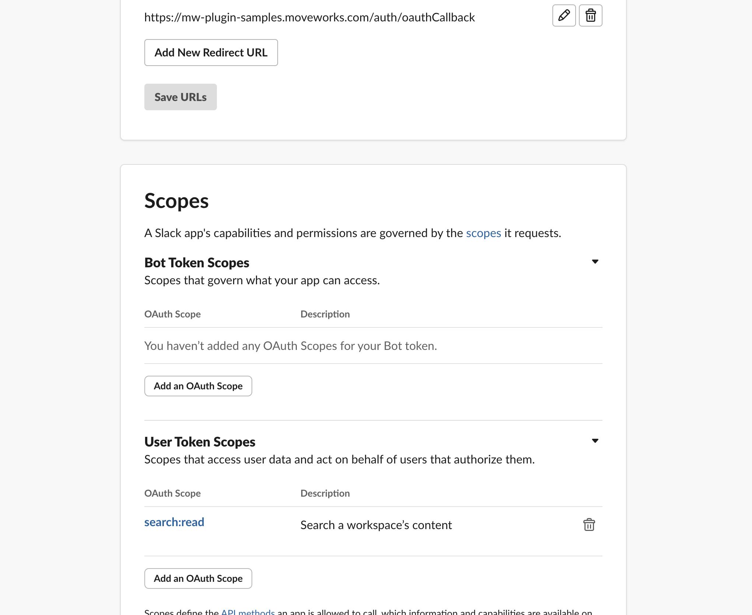Delete the oauthCallback redirect URL
The image size is (752, 615).
click(590, 15)
